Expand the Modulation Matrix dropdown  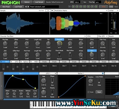(107, 10)
